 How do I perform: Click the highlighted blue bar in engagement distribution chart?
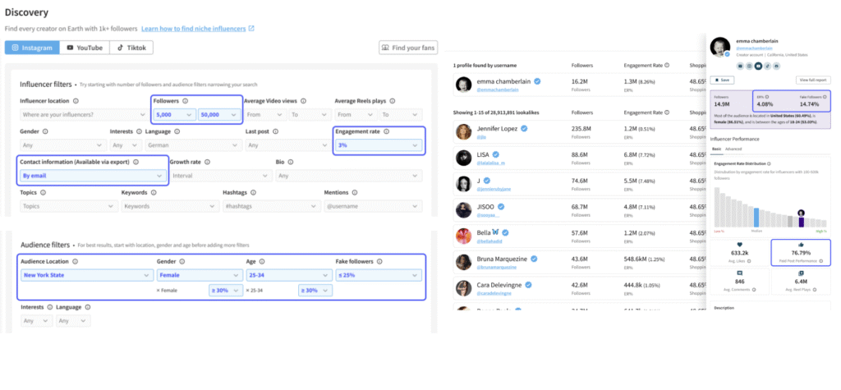(x=756, y=218)
